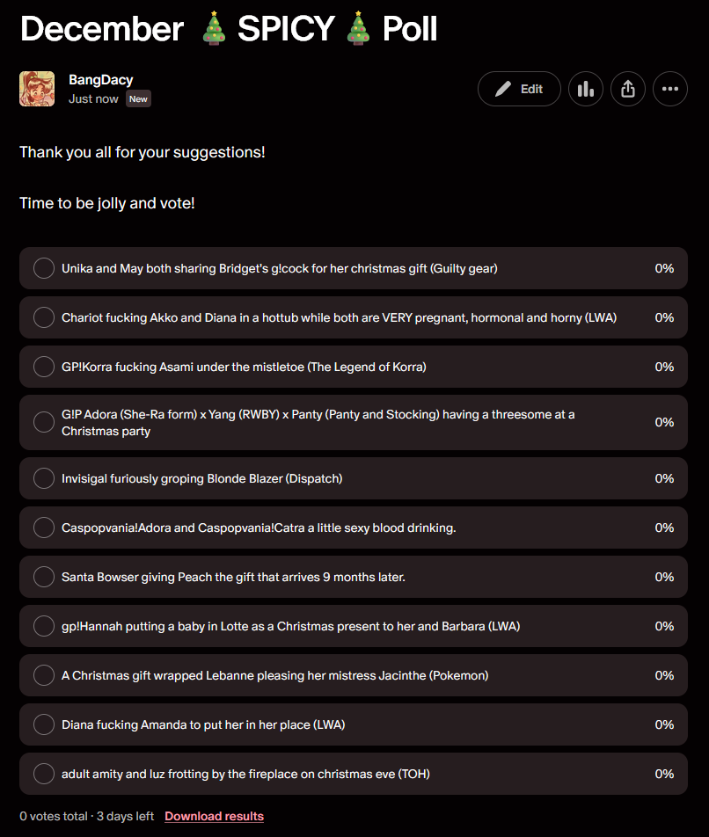Viewport: 709px width, 837px height.
Task: Click the Download results link
Action: pos(214,816)
